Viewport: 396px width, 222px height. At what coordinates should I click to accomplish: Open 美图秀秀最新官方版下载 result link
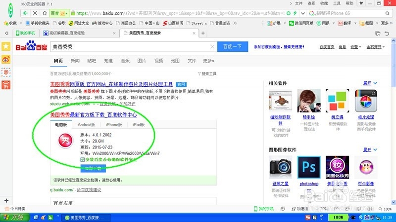[x=94, y=115]
